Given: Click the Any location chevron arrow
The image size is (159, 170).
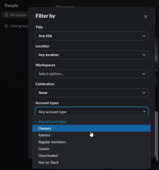Looking at the screenshot, I should (x=144, y=55).
